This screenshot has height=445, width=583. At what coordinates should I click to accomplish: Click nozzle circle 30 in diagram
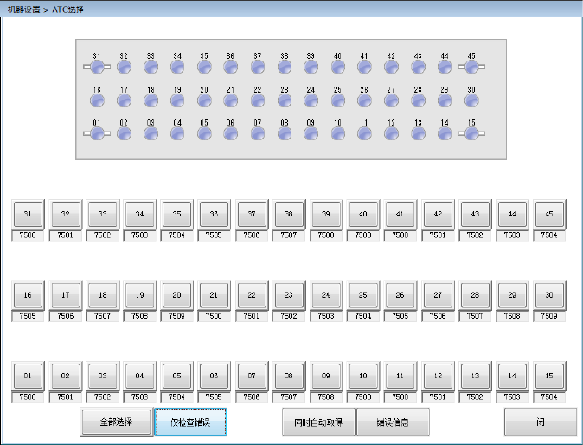click(x=471, y=100)
